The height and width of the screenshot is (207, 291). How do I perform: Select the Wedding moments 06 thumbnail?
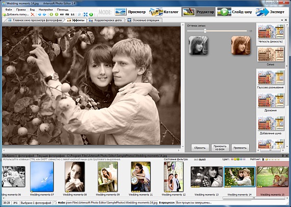[x=13, y=176]
